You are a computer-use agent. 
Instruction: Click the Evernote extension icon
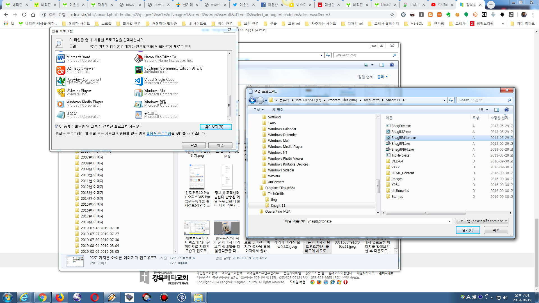(x=448, y=15)
